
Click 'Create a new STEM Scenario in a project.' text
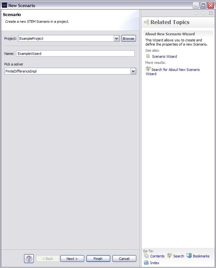click(37, 22)
